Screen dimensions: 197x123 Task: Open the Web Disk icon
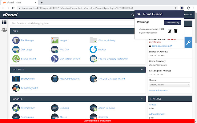(x=55, y=50)
